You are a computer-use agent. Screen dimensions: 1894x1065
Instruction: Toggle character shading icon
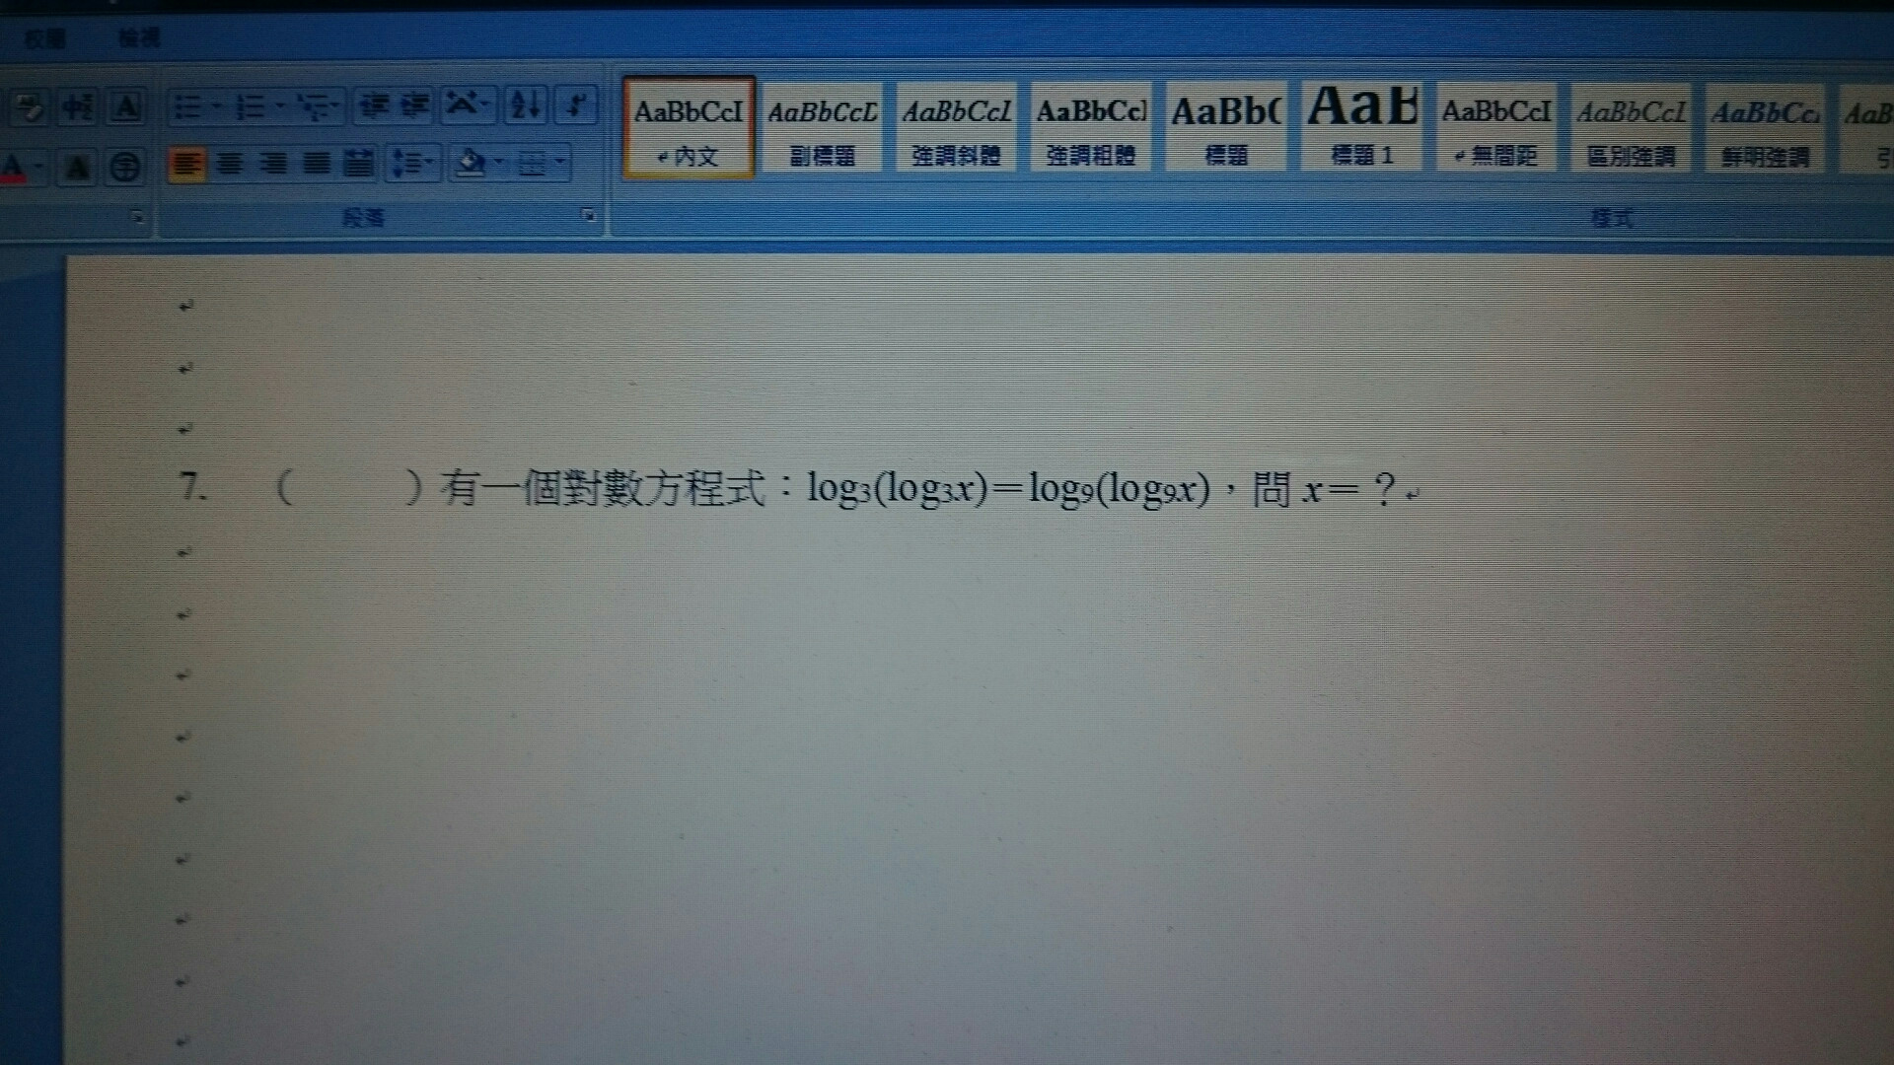[77, 167]
